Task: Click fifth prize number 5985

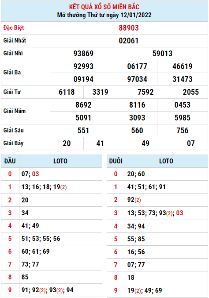Action: coord(183,118)
